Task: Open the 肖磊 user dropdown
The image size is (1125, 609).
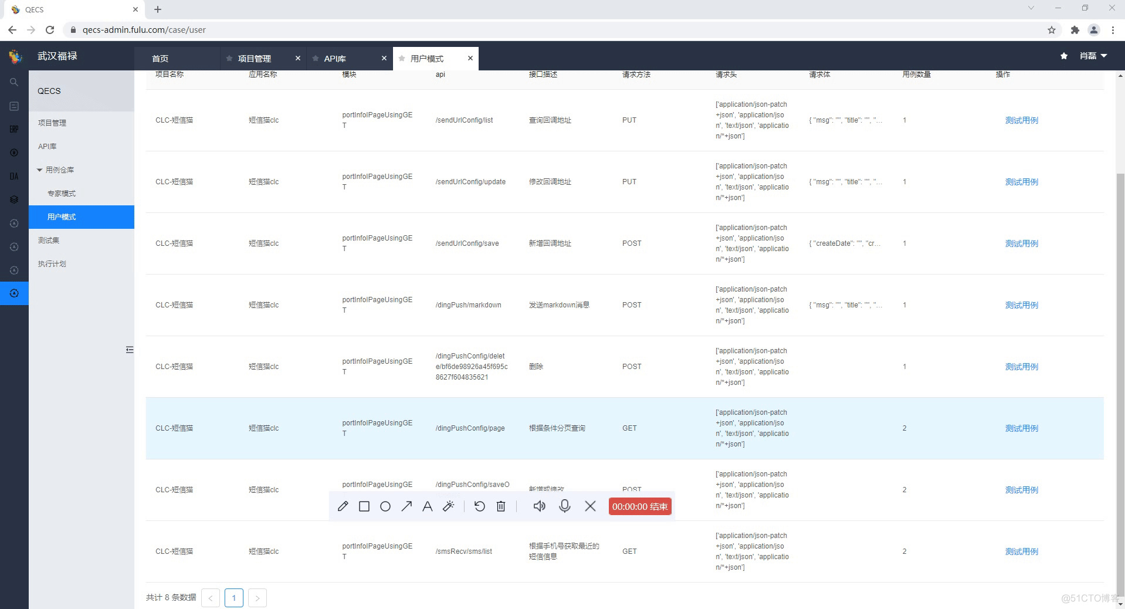Action: pos(1093,56)
